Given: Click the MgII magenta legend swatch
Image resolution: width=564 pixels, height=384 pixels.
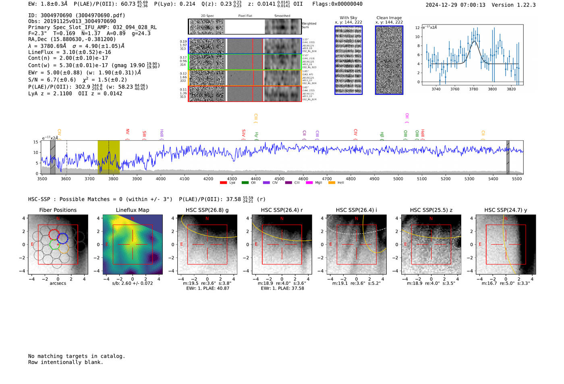Looking at the screenshot, I should tap(309, 183).
